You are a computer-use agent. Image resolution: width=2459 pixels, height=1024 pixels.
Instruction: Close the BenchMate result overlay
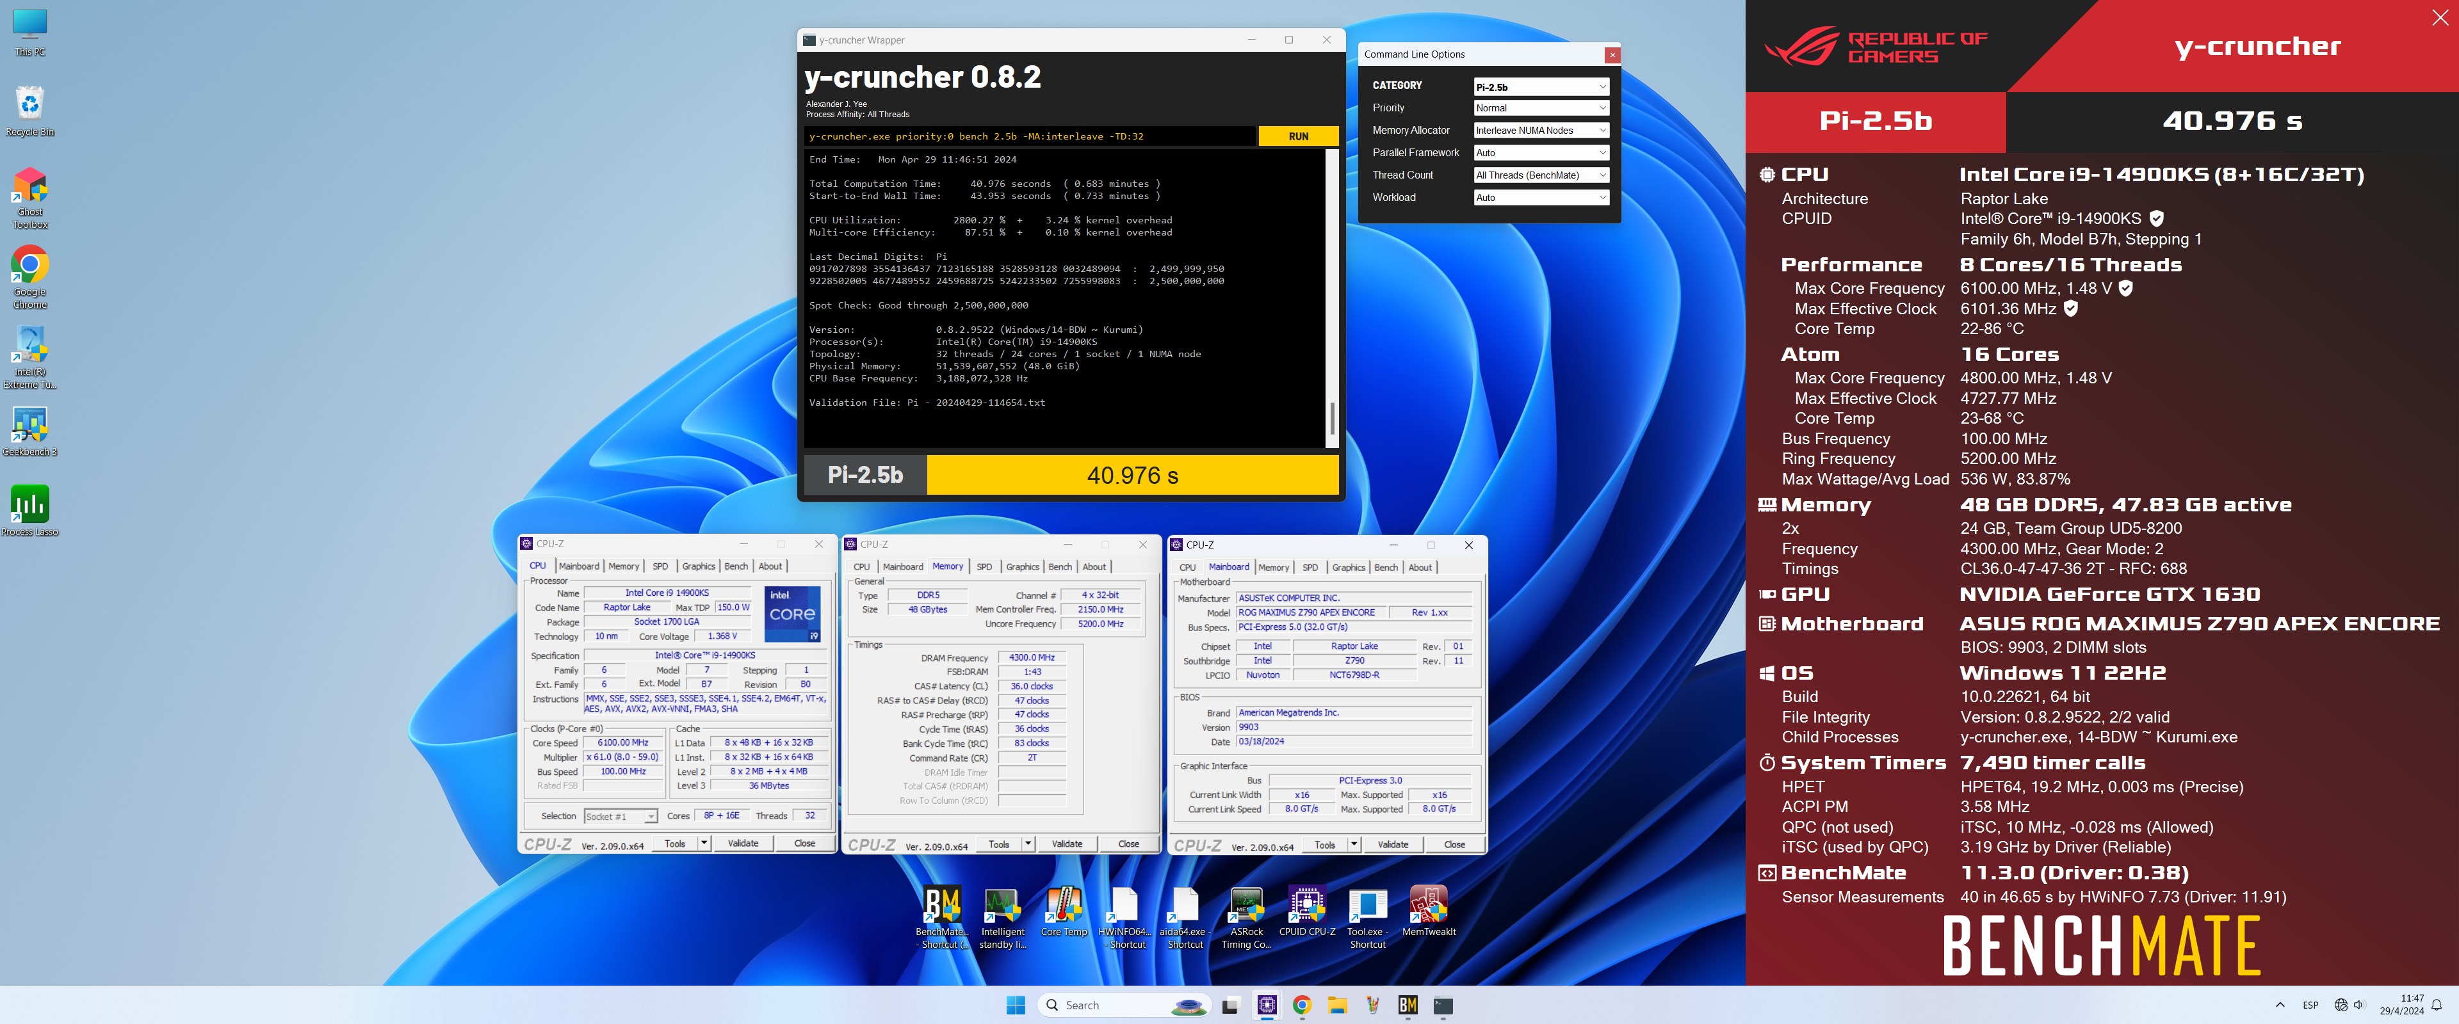coord(2439,18)
